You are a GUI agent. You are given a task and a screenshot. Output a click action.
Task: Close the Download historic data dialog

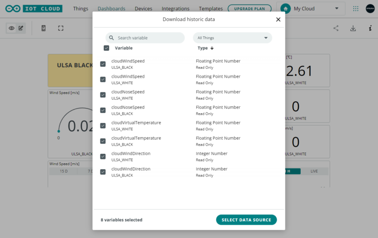[278, 19]
